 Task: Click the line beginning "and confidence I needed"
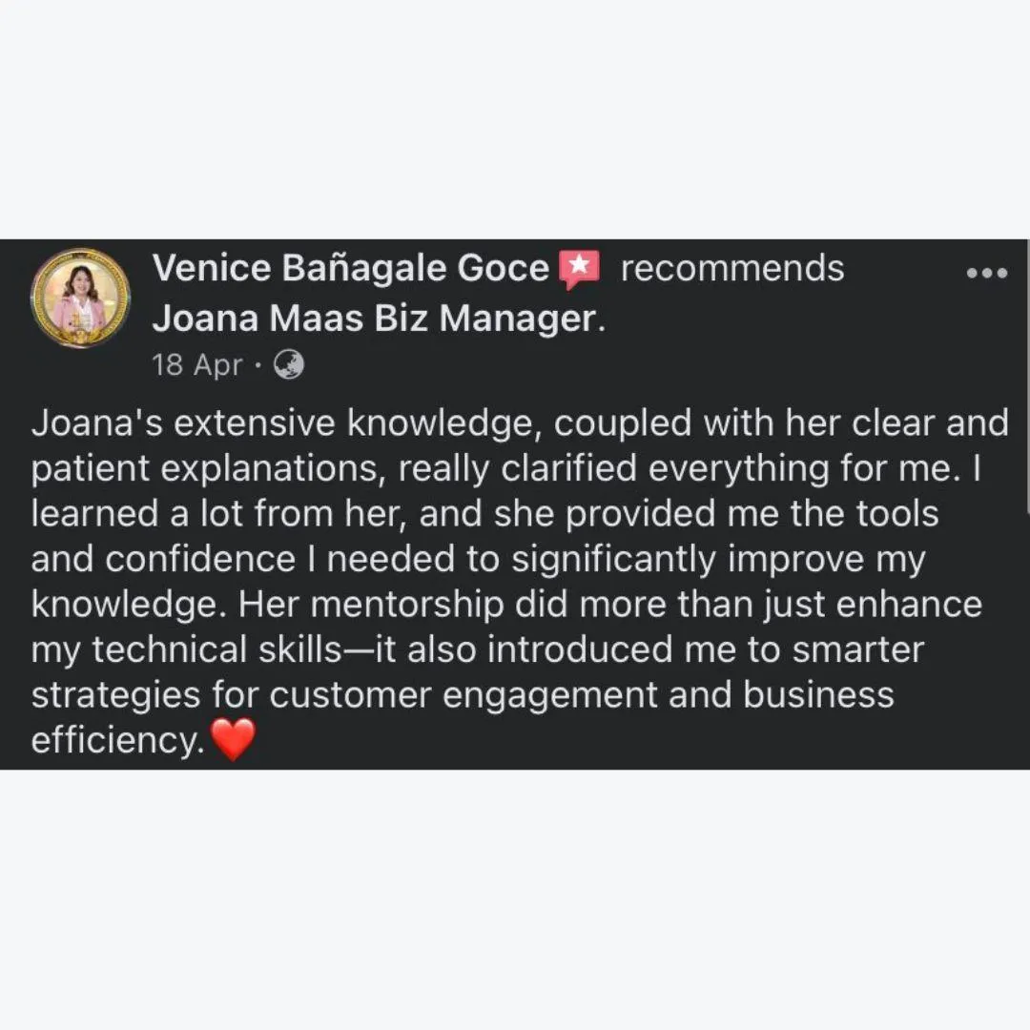coord(478,560)
